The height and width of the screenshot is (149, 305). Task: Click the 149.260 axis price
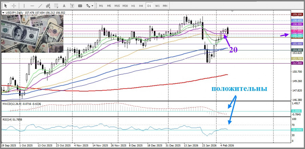pos(297,81)
